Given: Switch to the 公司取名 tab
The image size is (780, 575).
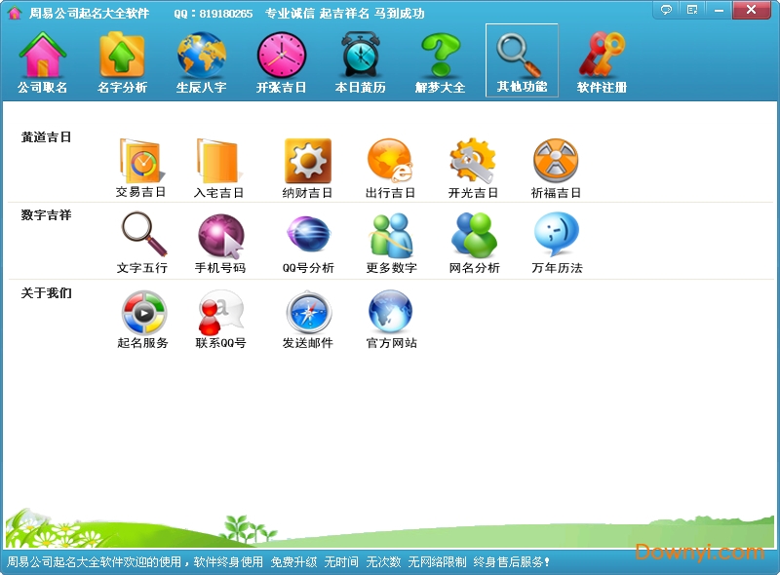Looking at the screenshot, I should [x=41, y=60].
